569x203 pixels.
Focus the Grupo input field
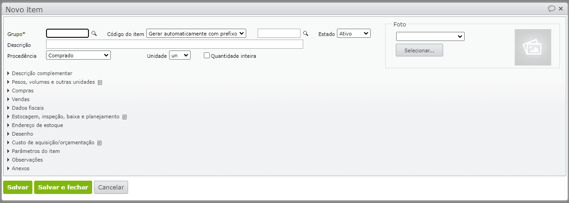(x=67, y=33)
